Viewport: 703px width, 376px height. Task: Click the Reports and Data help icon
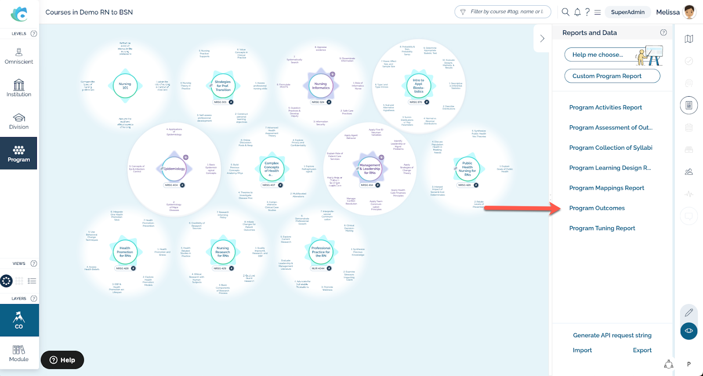663,33
